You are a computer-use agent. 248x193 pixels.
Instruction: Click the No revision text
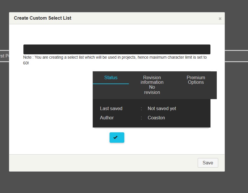152,90
